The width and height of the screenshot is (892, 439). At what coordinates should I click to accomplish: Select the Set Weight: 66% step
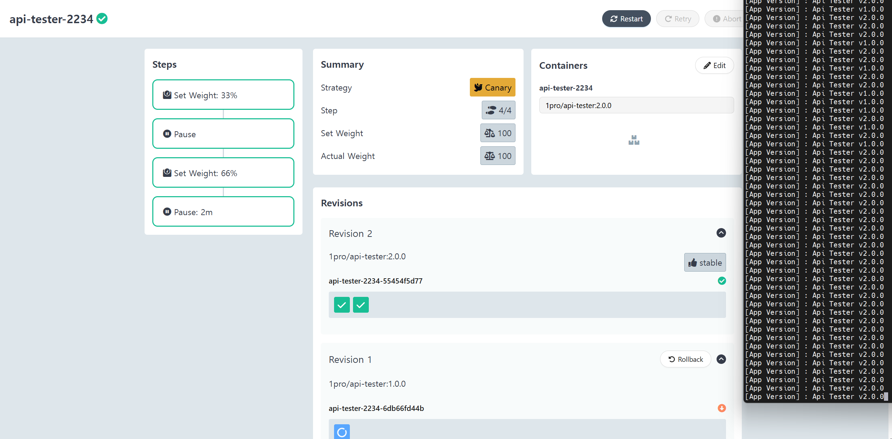point(223,173)
